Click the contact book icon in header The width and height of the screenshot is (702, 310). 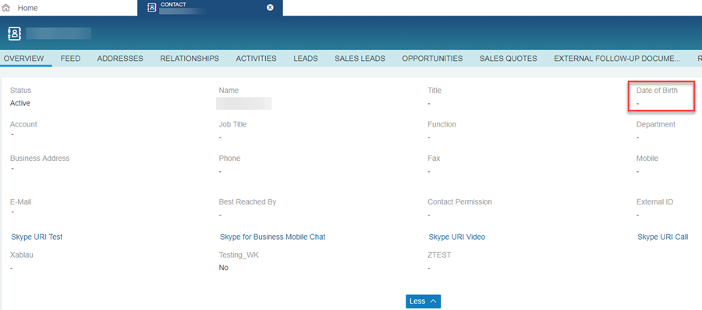(x=15, y=33)
